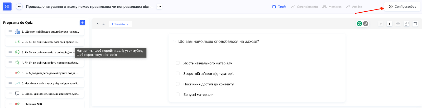Viewport: 422px width, 108px height.
Task: Open the Análise tab
Action: (354, 7)
